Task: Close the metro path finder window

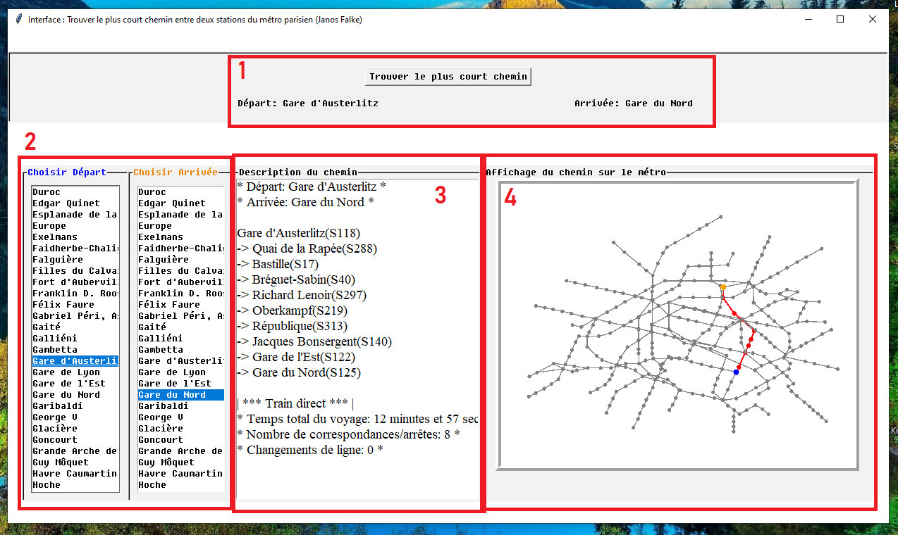Action: point(873,20)
